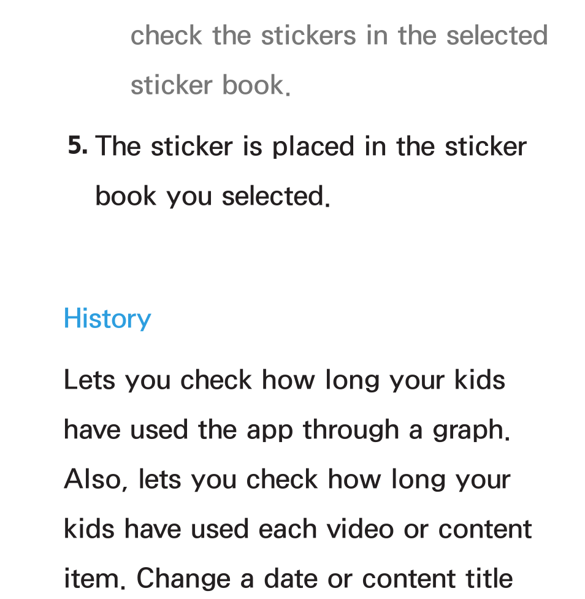585x599 pixels.
Task: Click the line "check the stickers in the selected"
Action: click(339, 36)
